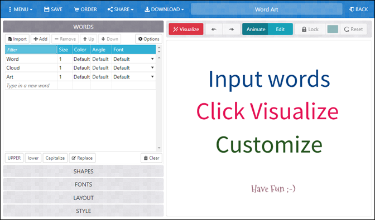Move word Down in the list
The height and width of the screenshot is (220, 375).
109,39
